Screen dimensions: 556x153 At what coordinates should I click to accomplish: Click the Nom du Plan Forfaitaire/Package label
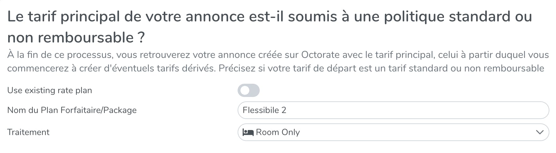72,110
